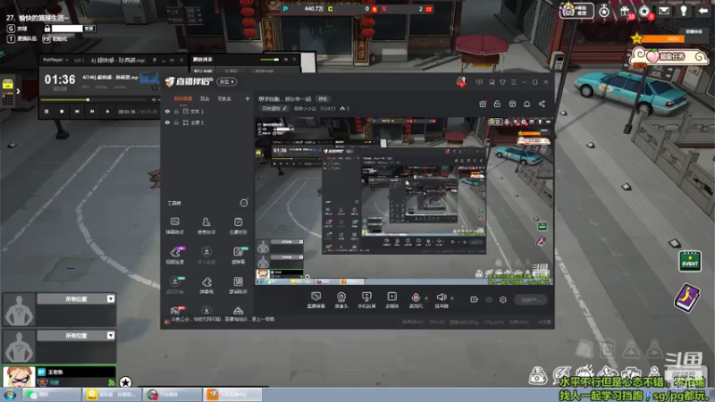
Task: Open the 弹幕鸡 tool icon
Action: [206, 284]
